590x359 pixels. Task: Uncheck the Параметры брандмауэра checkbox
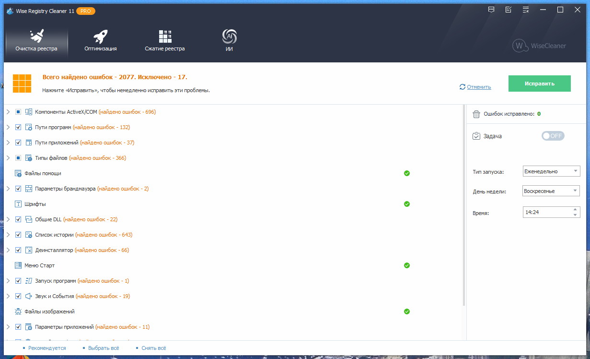pyautogui.click(x=18, y=189)
